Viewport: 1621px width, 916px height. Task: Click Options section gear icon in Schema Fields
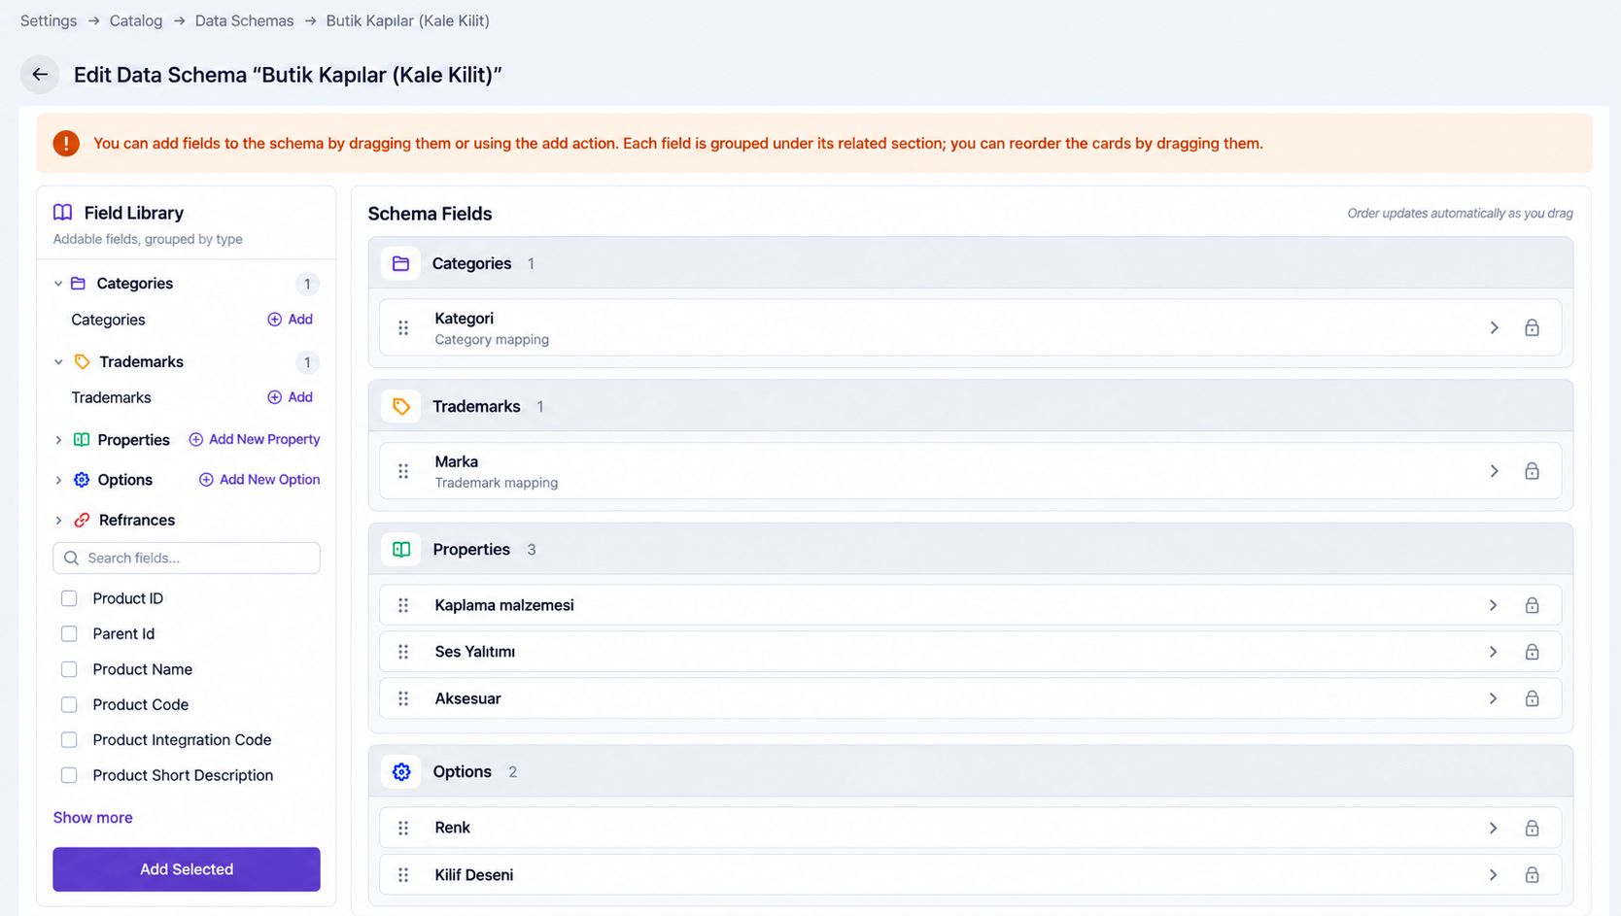coord(400,771)
